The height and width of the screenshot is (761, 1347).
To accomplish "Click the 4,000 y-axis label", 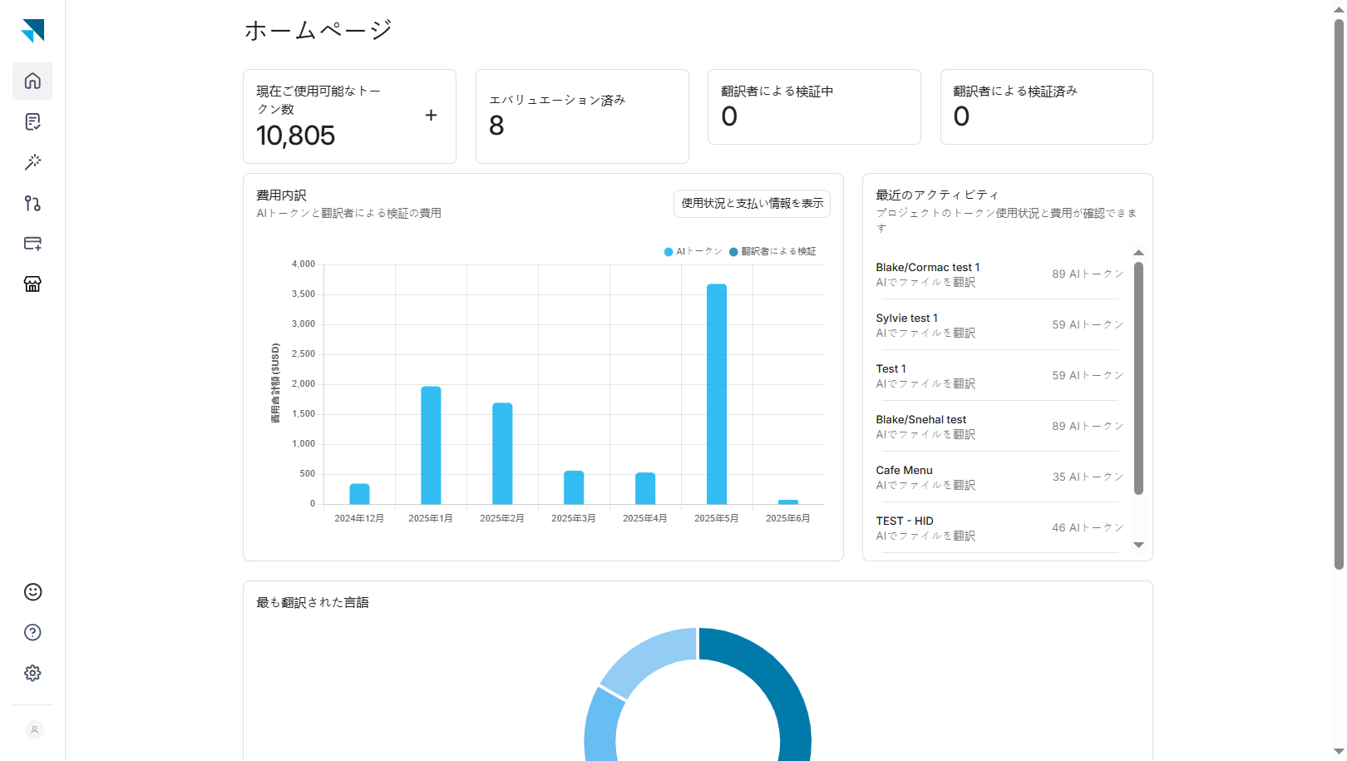I will (x=303, y=264).
